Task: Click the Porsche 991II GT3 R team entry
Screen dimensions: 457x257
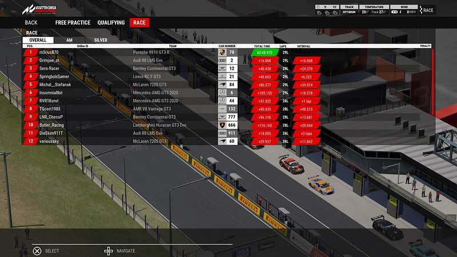Action: [151, 53]
